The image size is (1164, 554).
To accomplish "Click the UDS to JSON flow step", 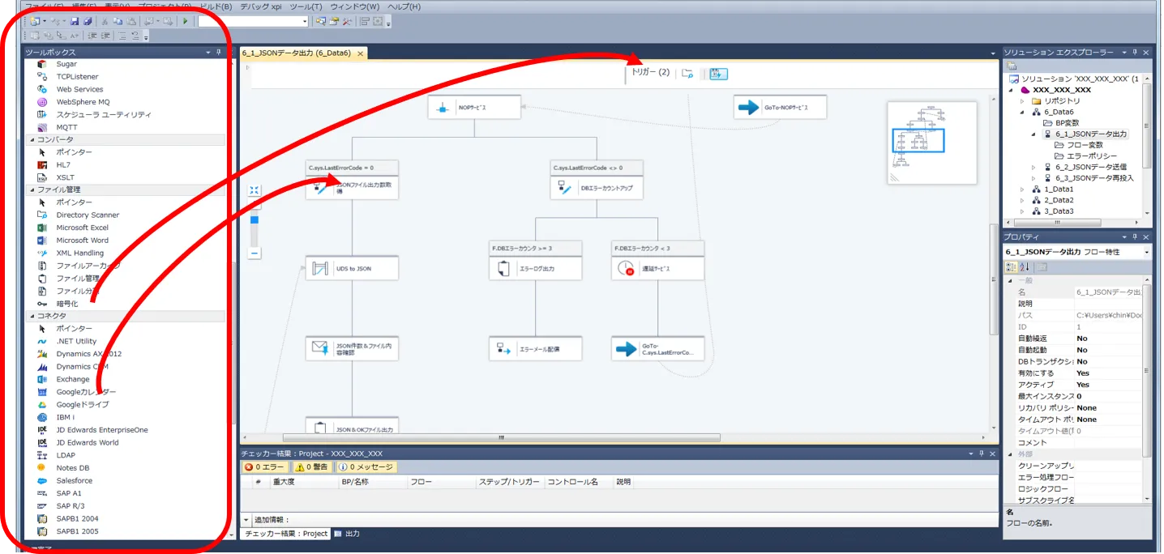I will click(x=352, y=268).
